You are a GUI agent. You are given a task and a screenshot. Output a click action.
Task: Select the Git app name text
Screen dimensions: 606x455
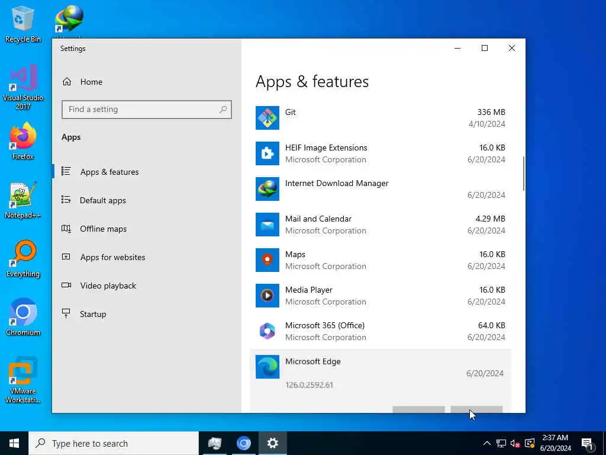(x=290, y=112)
